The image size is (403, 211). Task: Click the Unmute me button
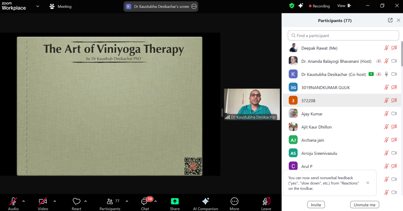click(x=364, y=205)
